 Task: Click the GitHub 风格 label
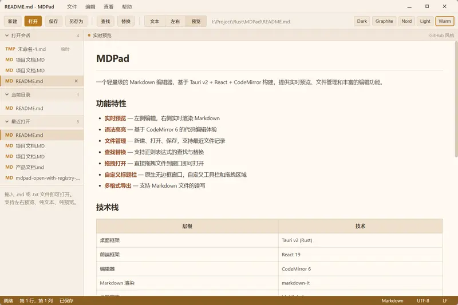click(441, 35)
